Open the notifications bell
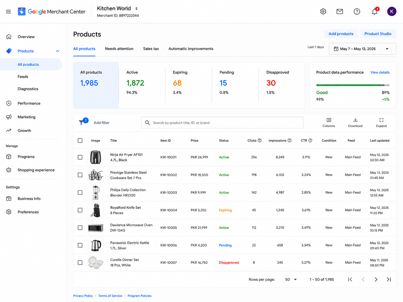This screenshot has width=403, height=302. (375, 11)
